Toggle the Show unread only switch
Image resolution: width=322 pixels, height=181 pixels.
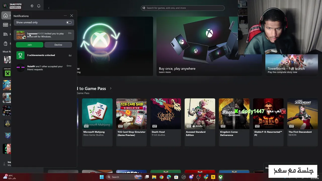click(x=69, y=22)
